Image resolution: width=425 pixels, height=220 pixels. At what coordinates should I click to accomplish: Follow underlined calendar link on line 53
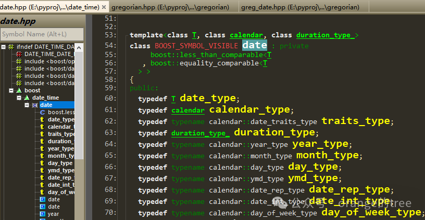pyautogui.click(x=246, y=35)
